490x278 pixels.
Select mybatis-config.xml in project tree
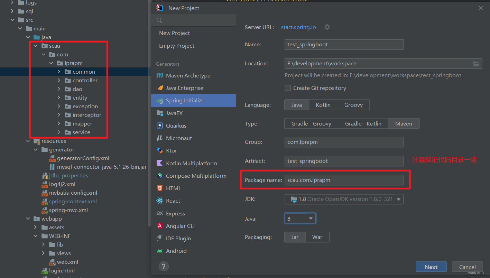click(73, 193)
